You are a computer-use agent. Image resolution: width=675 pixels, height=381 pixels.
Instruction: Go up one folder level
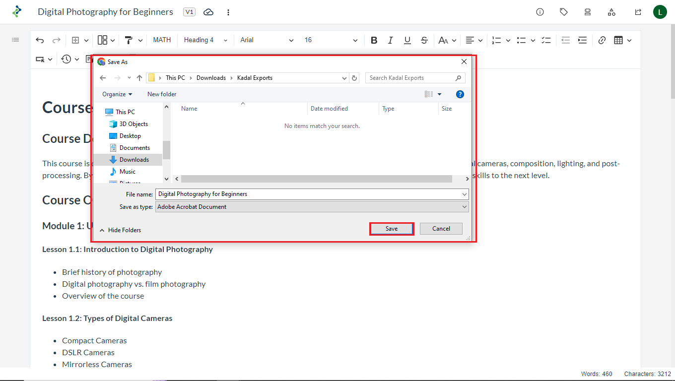(139, 78)
